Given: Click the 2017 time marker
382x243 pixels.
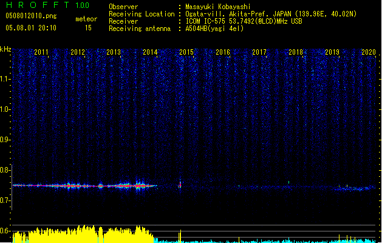Looking at the screenshot, I should point(259,52).
